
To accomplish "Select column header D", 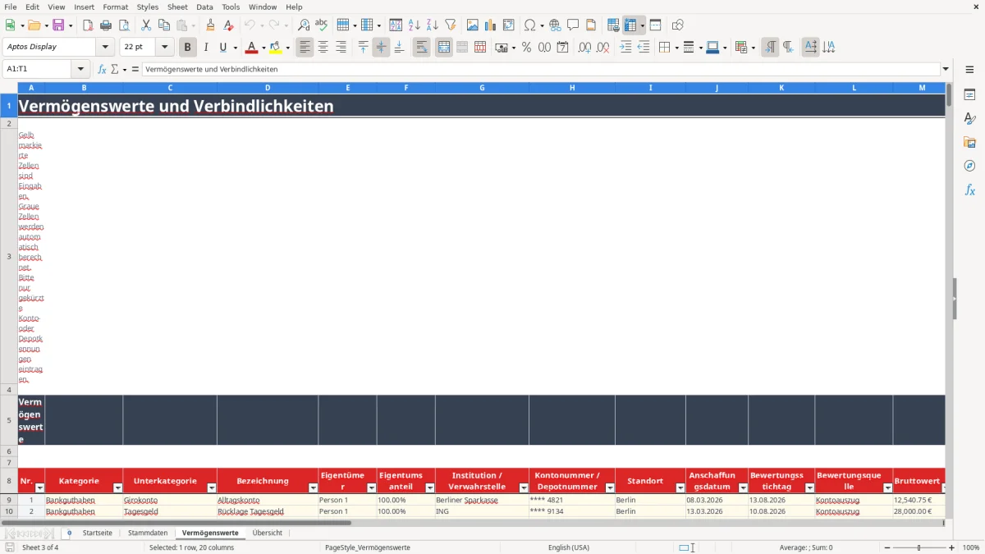I will [268, 87].
